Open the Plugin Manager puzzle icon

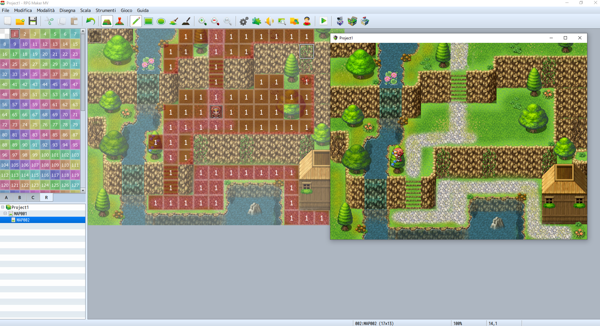tap(257, 21)
